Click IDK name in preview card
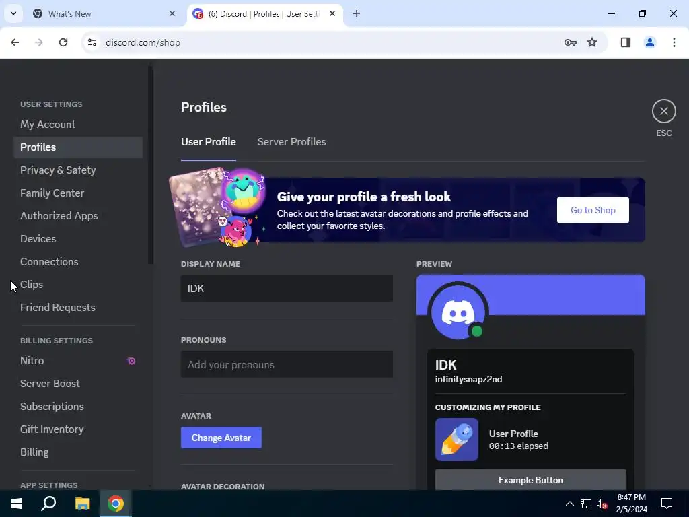This screenshot has width=689, height=517. point(445,365)
